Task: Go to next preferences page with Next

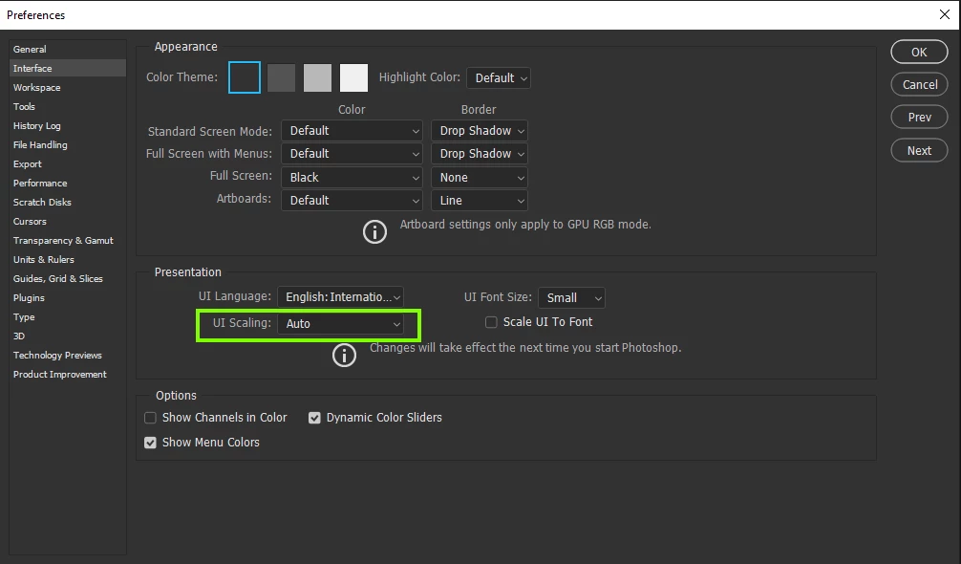Action: click(919, 150)
